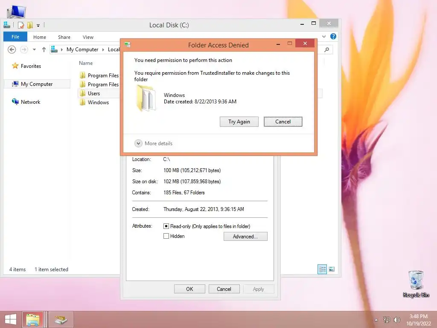
Task: Switch to the View ribbon tab
Action: (88, 37)
